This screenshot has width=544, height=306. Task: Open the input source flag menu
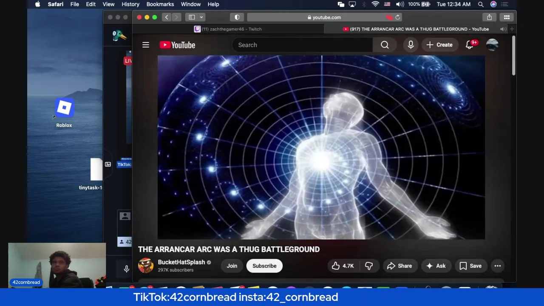click(x=387, y=4)
